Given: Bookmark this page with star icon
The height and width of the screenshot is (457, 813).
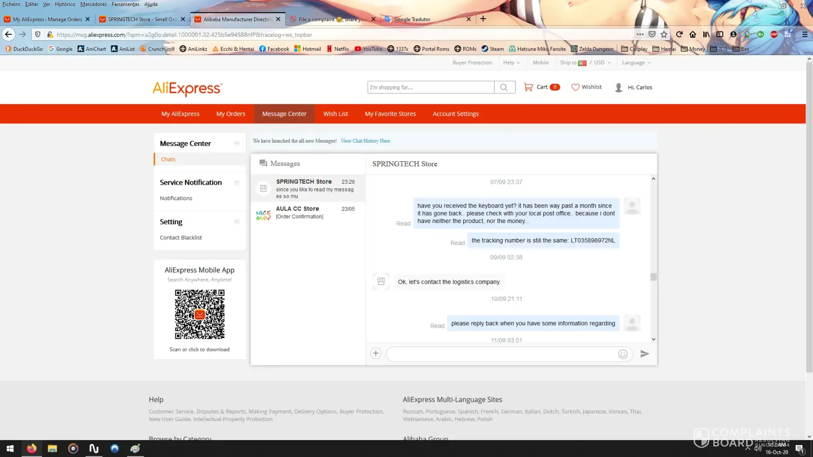Looking at the screenshot, I should click(664, 34).
